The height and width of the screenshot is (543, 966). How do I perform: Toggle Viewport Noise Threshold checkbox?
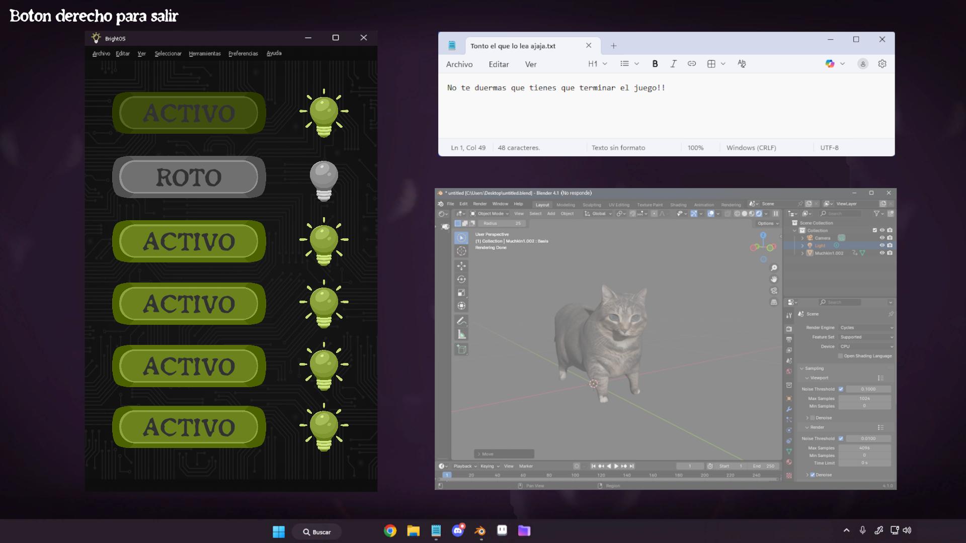(x=841, y=389)
